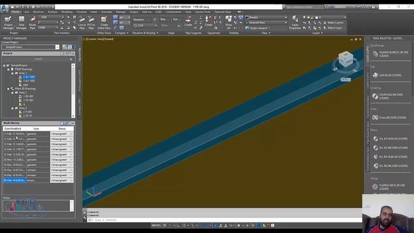Click the User column header
The image size is (414, 233).
[36, 129]
